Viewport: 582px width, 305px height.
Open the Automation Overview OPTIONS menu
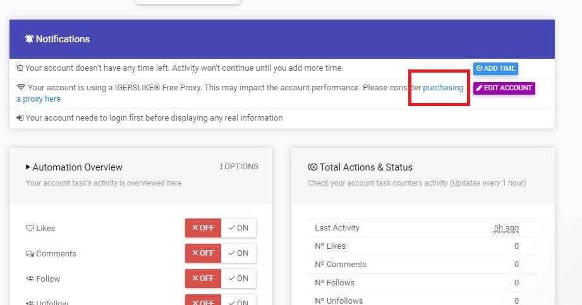[239, 167]
